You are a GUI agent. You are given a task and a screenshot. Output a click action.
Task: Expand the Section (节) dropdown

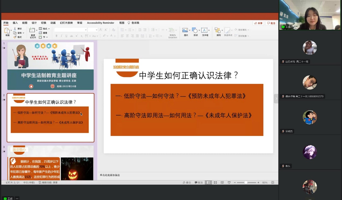pyautogui.click(x=43, y=37)
